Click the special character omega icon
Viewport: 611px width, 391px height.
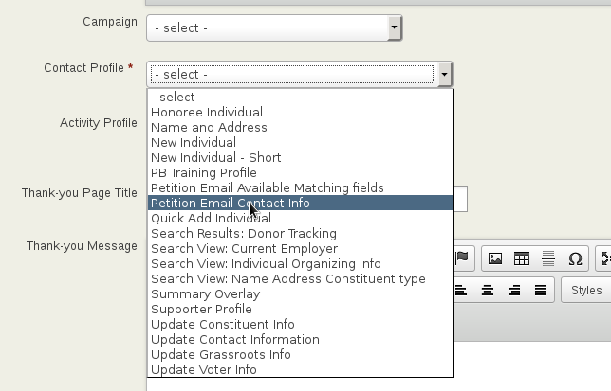(575, 258)
